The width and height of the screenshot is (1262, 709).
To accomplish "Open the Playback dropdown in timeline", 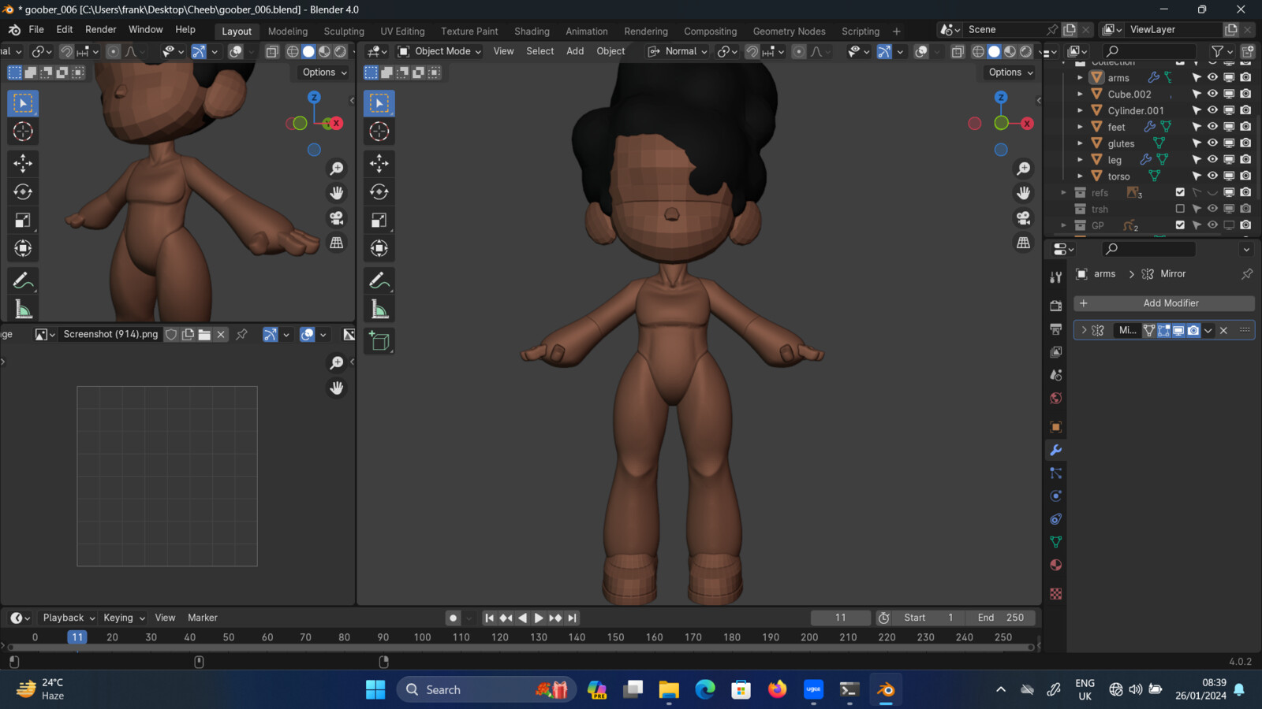I will click(69, 618).
